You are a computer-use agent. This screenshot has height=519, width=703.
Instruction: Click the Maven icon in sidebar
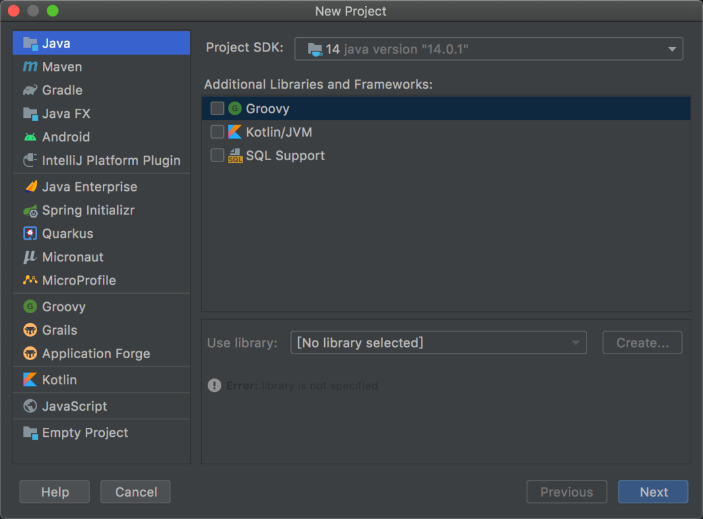tap(30, 67)
